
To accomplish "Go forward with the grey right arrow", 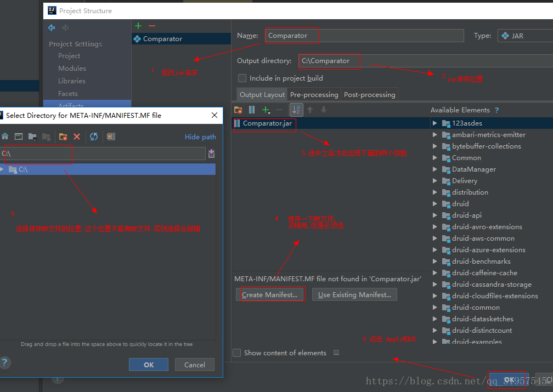I will click(x=65, y=27).
